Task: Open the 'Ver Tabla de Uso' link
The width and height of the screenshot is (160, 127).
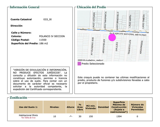Action: tap(28, 118)
